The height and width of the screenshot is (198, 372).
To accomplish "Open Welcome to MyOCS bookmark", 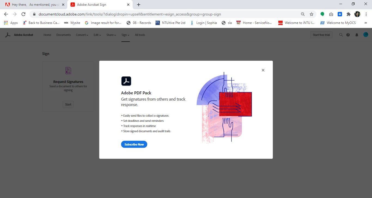I will (x=338, y=23).
